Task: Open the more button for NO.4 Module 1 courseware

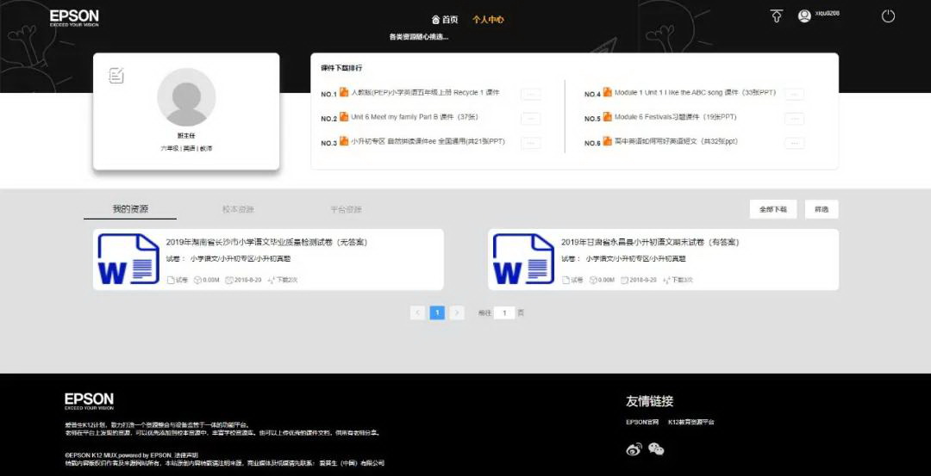Action: [794, 94]
